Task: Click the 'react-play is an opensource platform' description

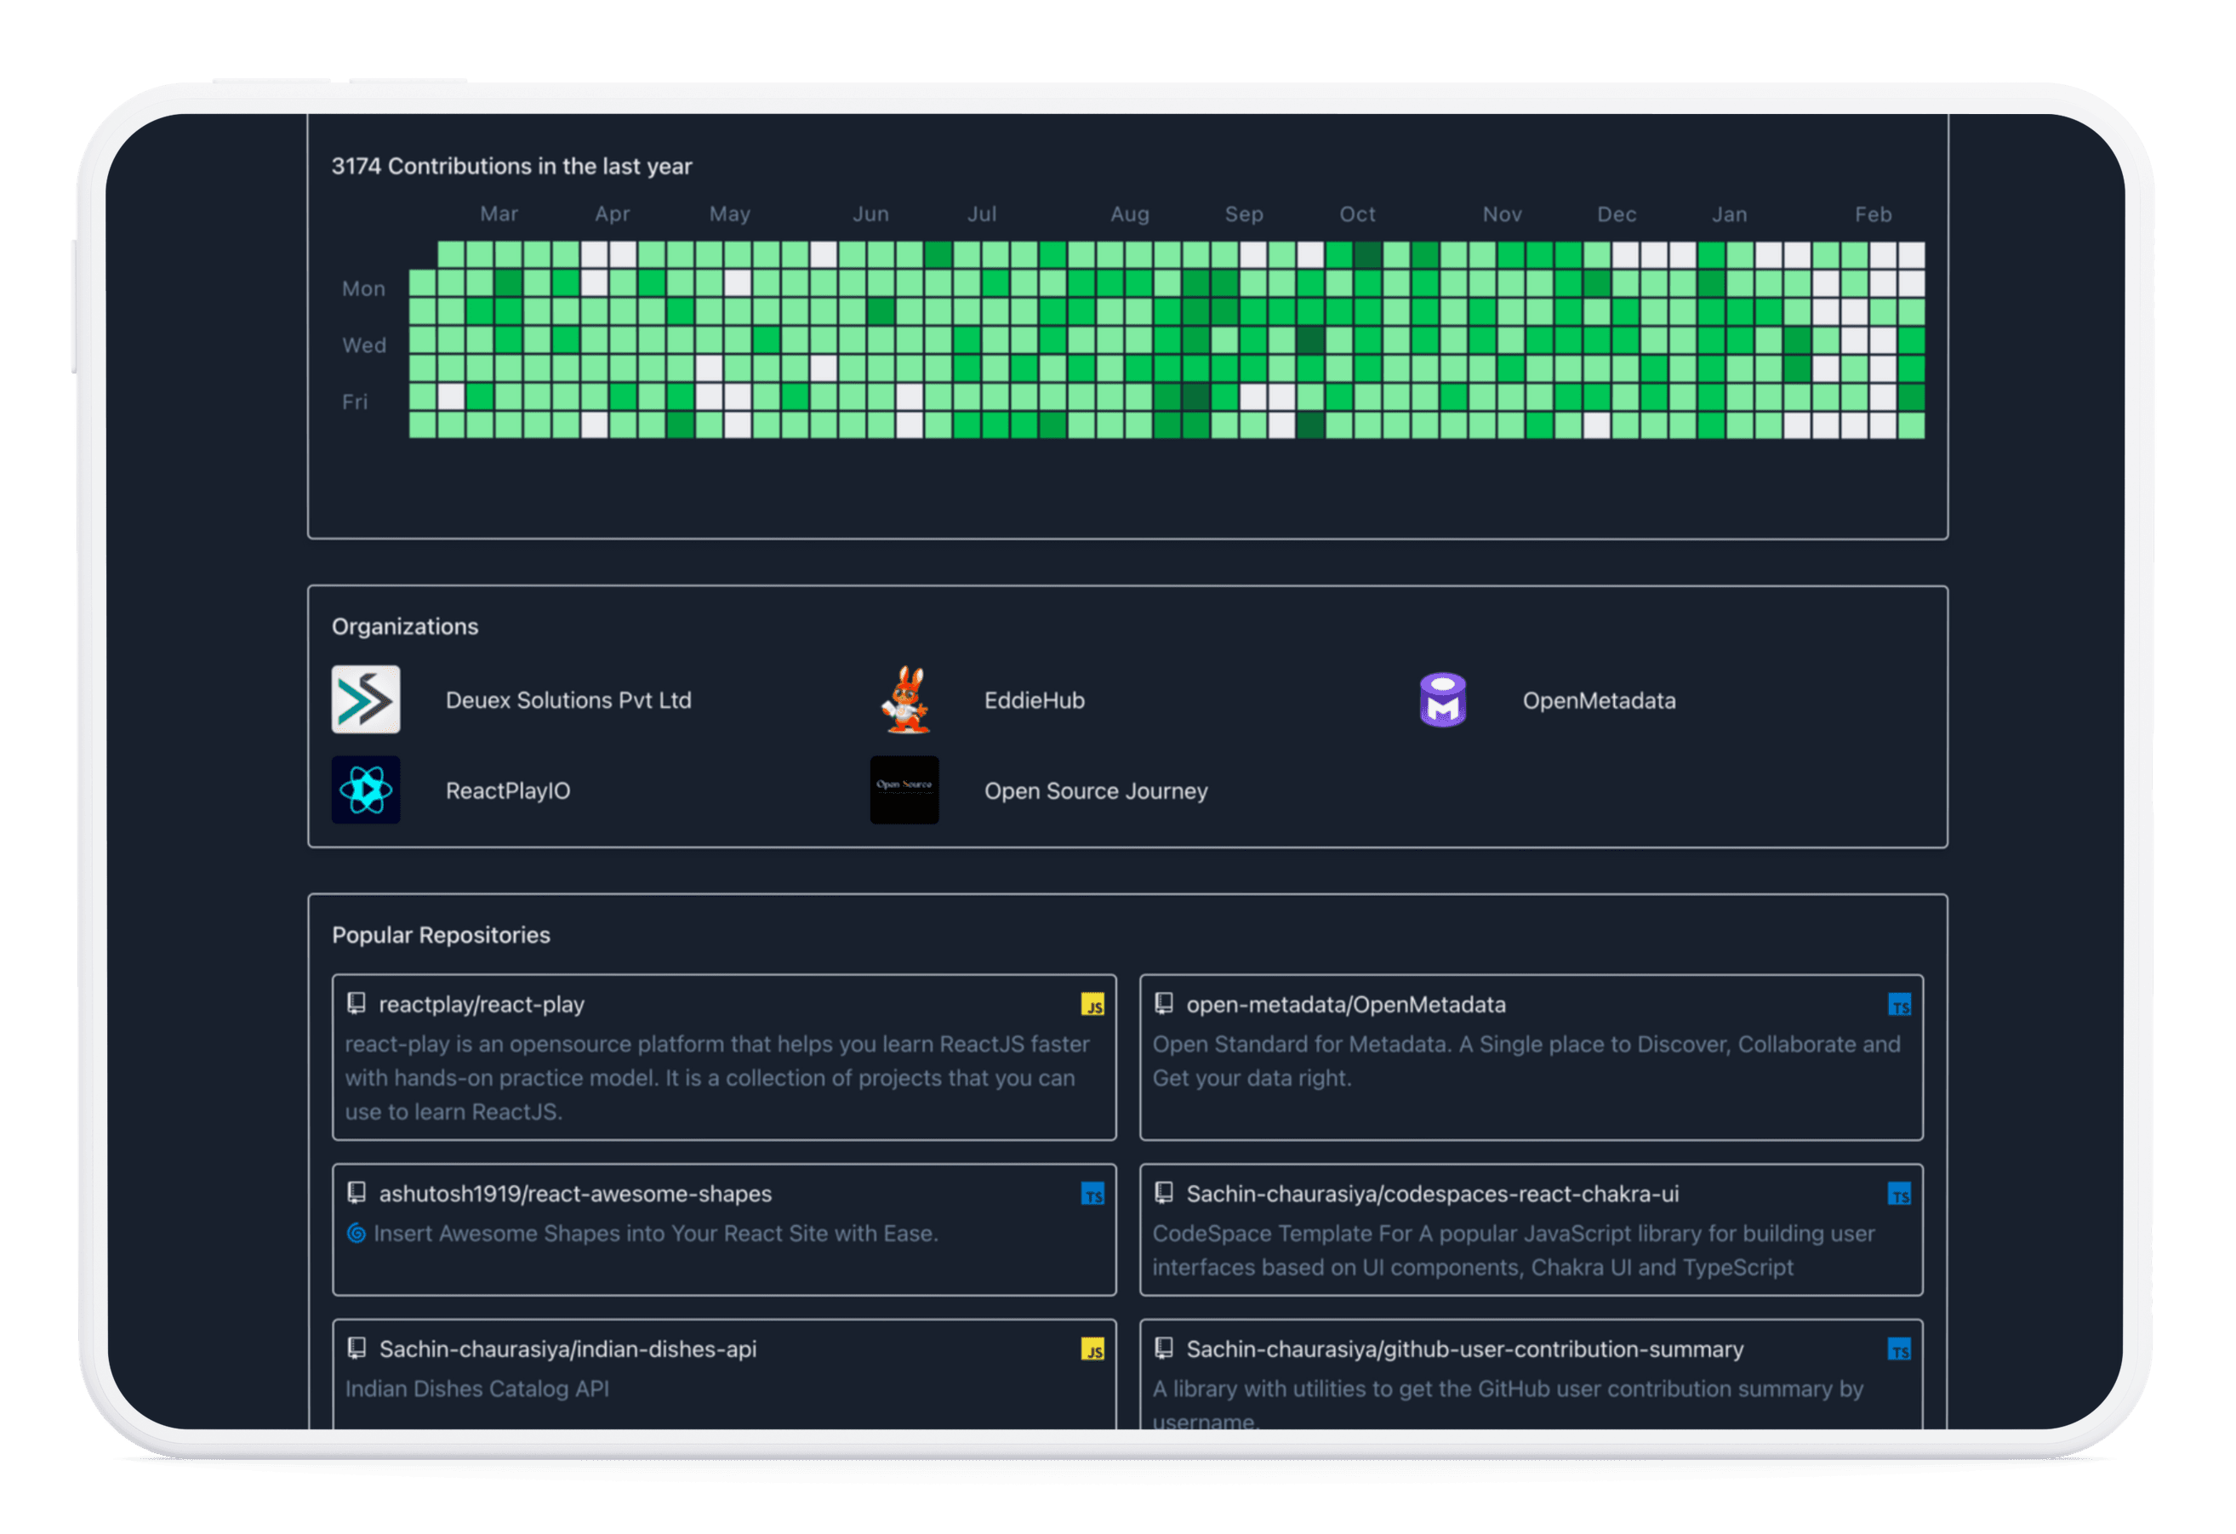Action: (x=718, y=1078)
